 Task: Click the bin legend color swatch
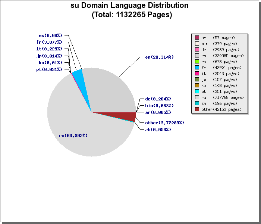tap(197, 44)
